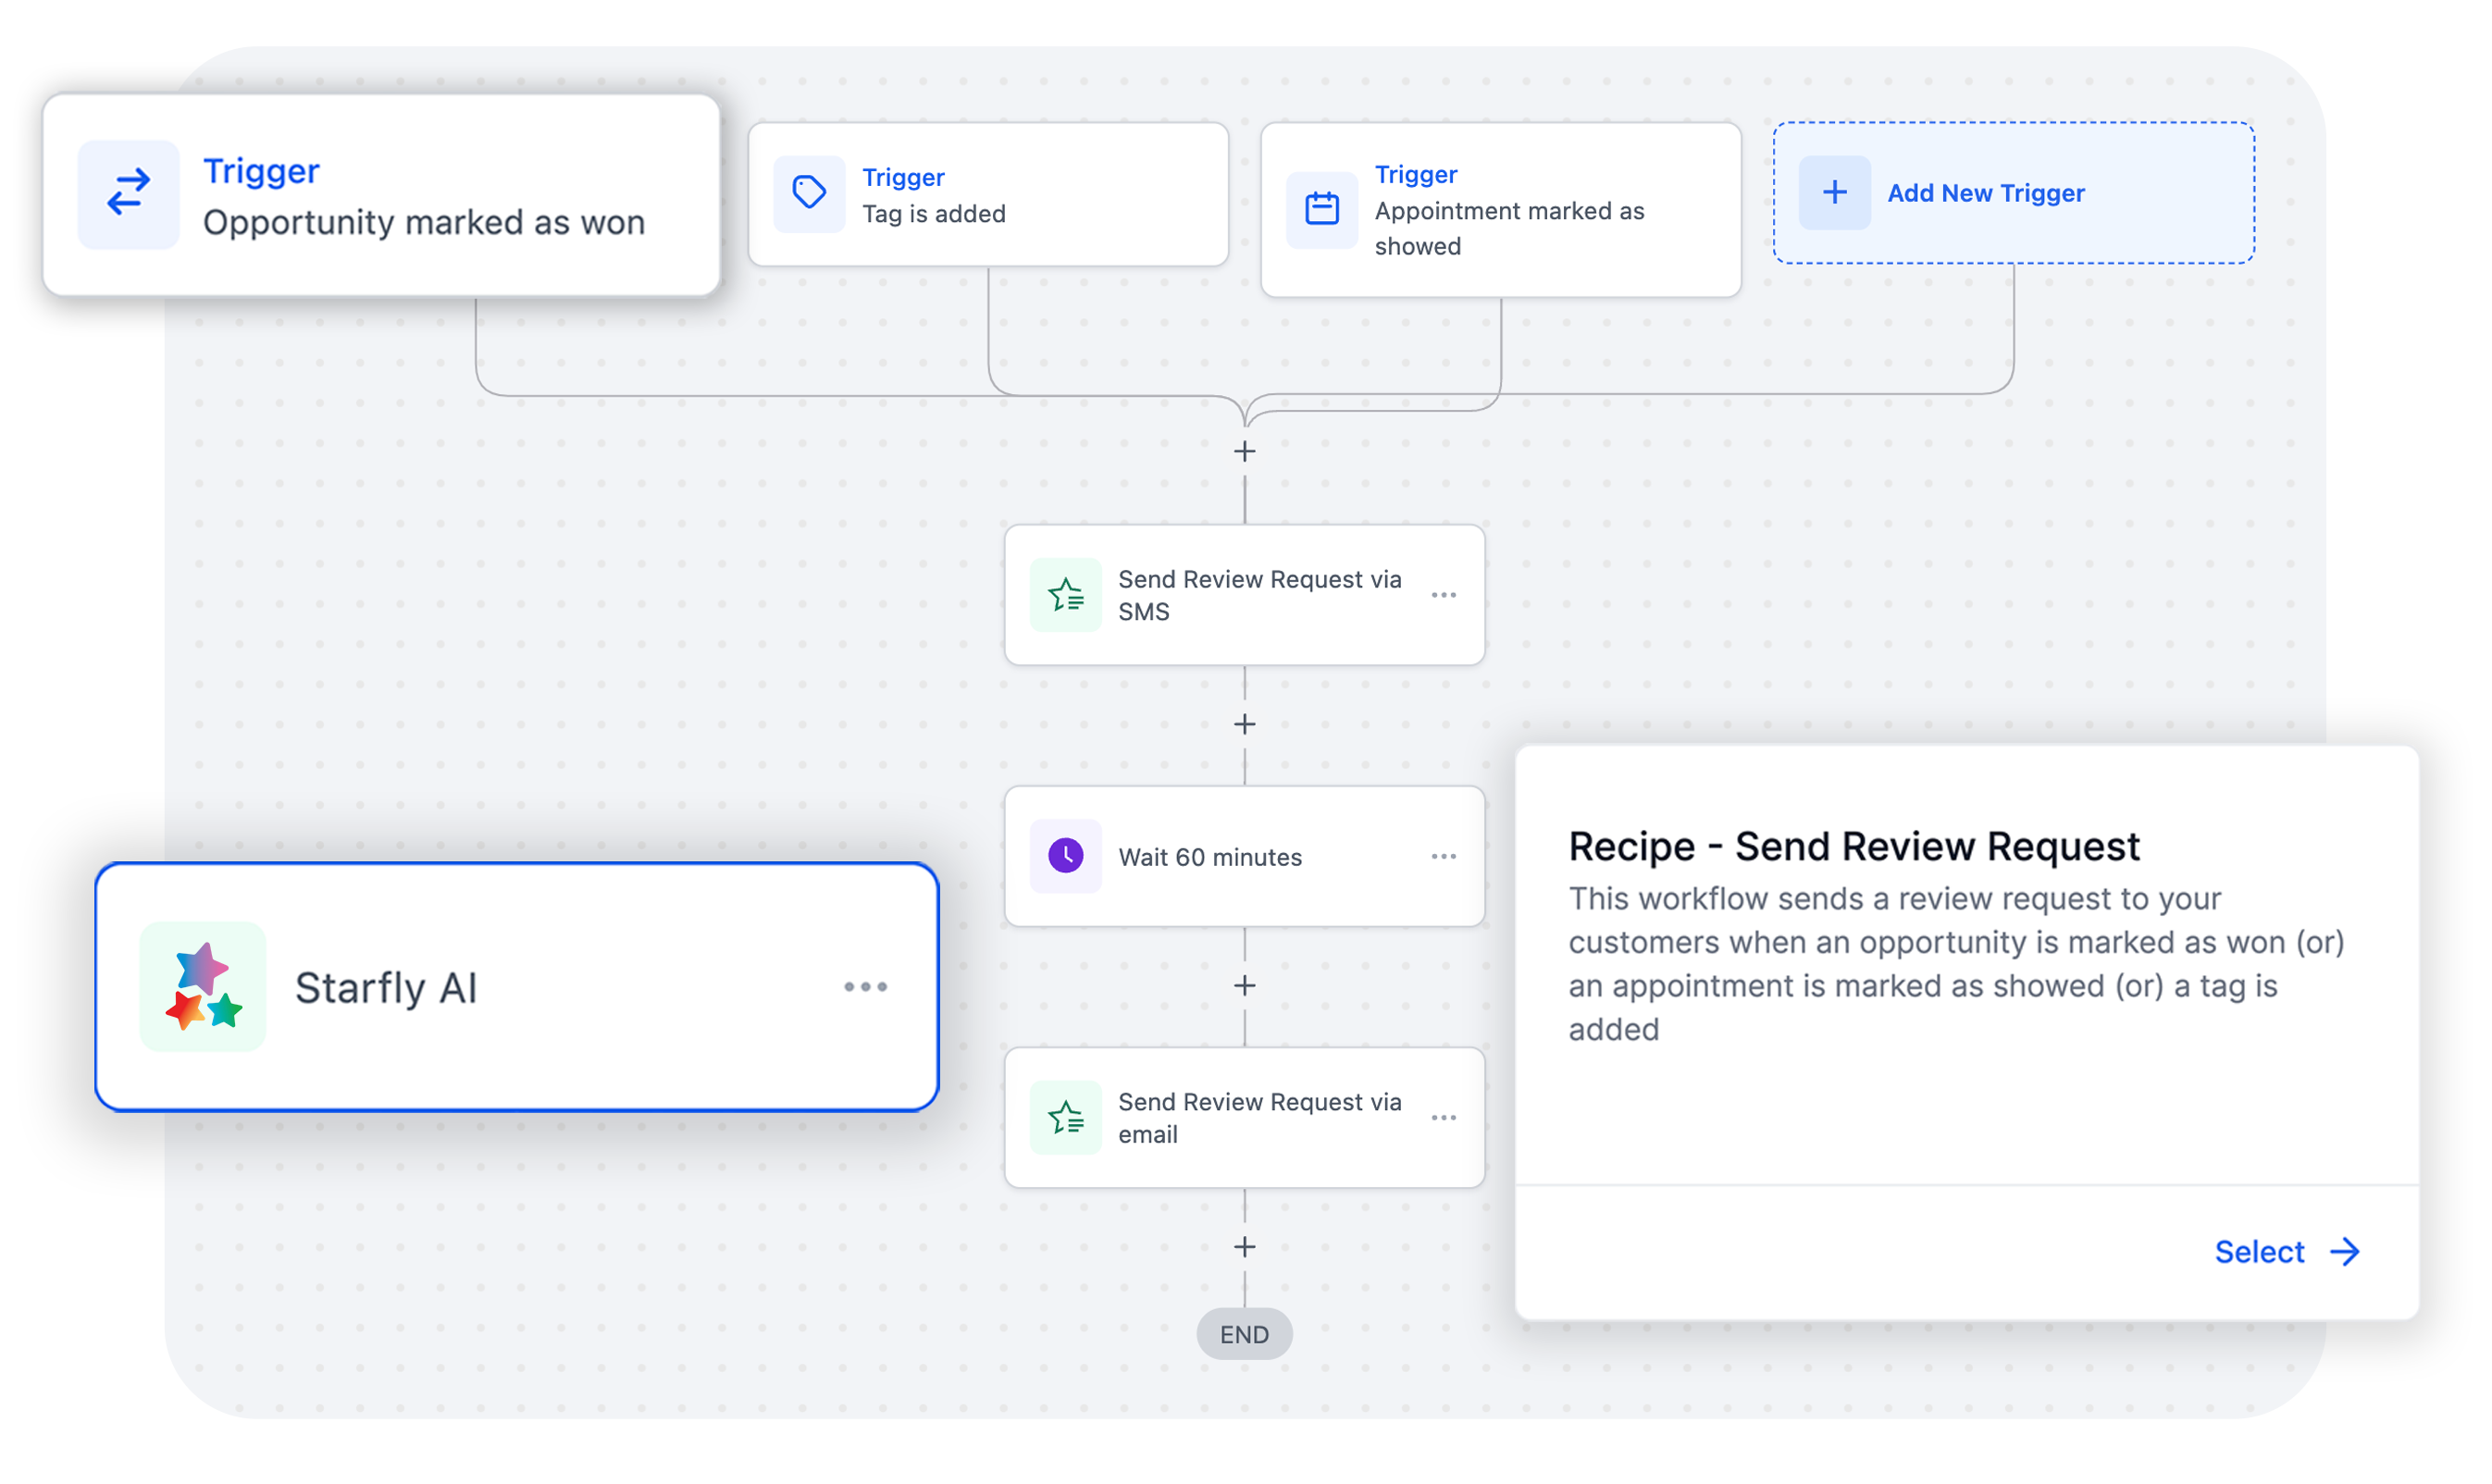Click the purple clock icon on Wait step
This screenshot has height=1484, width=2492.
pos(1066,856)
